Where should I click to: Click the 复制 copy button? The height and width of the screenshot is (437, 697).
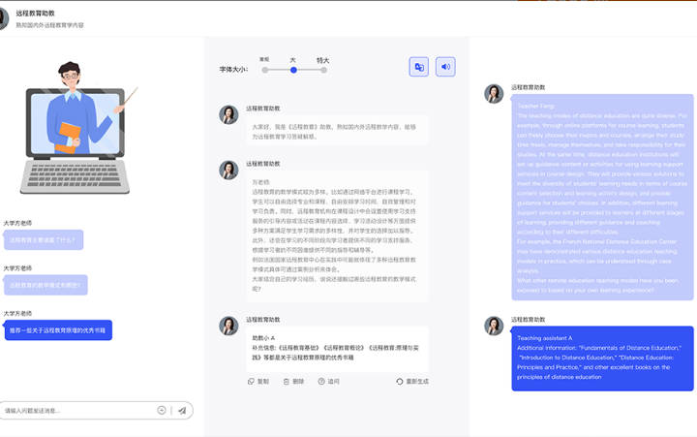(258, 382)
